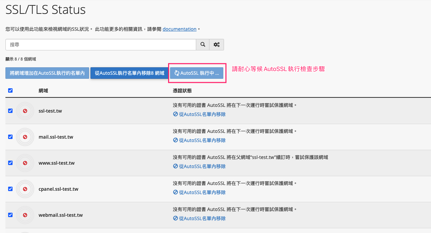Viewport: 431px width, 233px height.
Task: Uncheck the mail.ssl-test.tw row checkbox
Action: tap(10, 137)
